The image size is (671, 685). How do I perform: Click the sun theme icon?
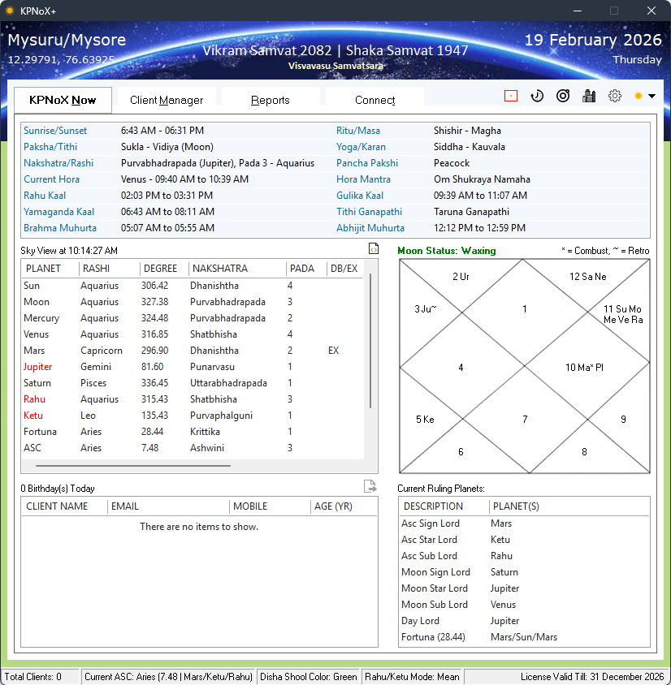[x=639, y=96]
